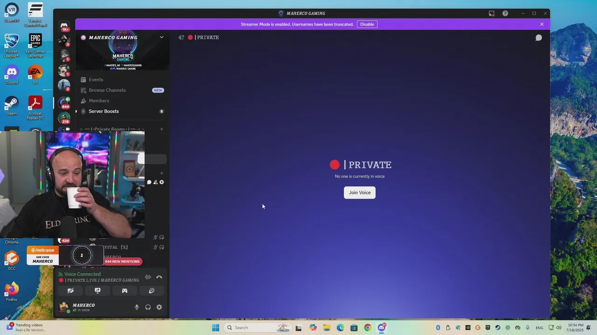Click Voice Connected status text
The width and height of the screenshot is (597, 335).
(82, 274)
